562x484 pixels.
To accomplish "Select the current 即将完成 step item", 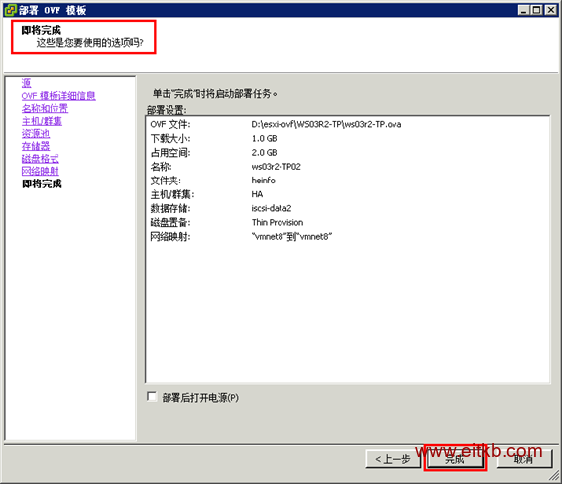I will point(42,183).
